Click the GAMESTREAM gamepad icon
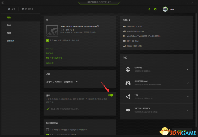Viewport: 198px width, 137px height. 128,83
